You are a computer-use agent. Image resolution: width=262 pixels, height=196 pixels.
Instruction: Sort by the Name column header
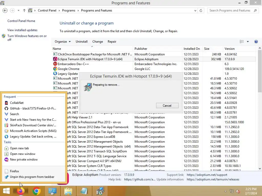(x=92, y=49)
